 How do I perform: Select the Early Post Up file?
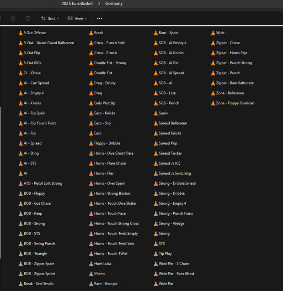(105, 103)
